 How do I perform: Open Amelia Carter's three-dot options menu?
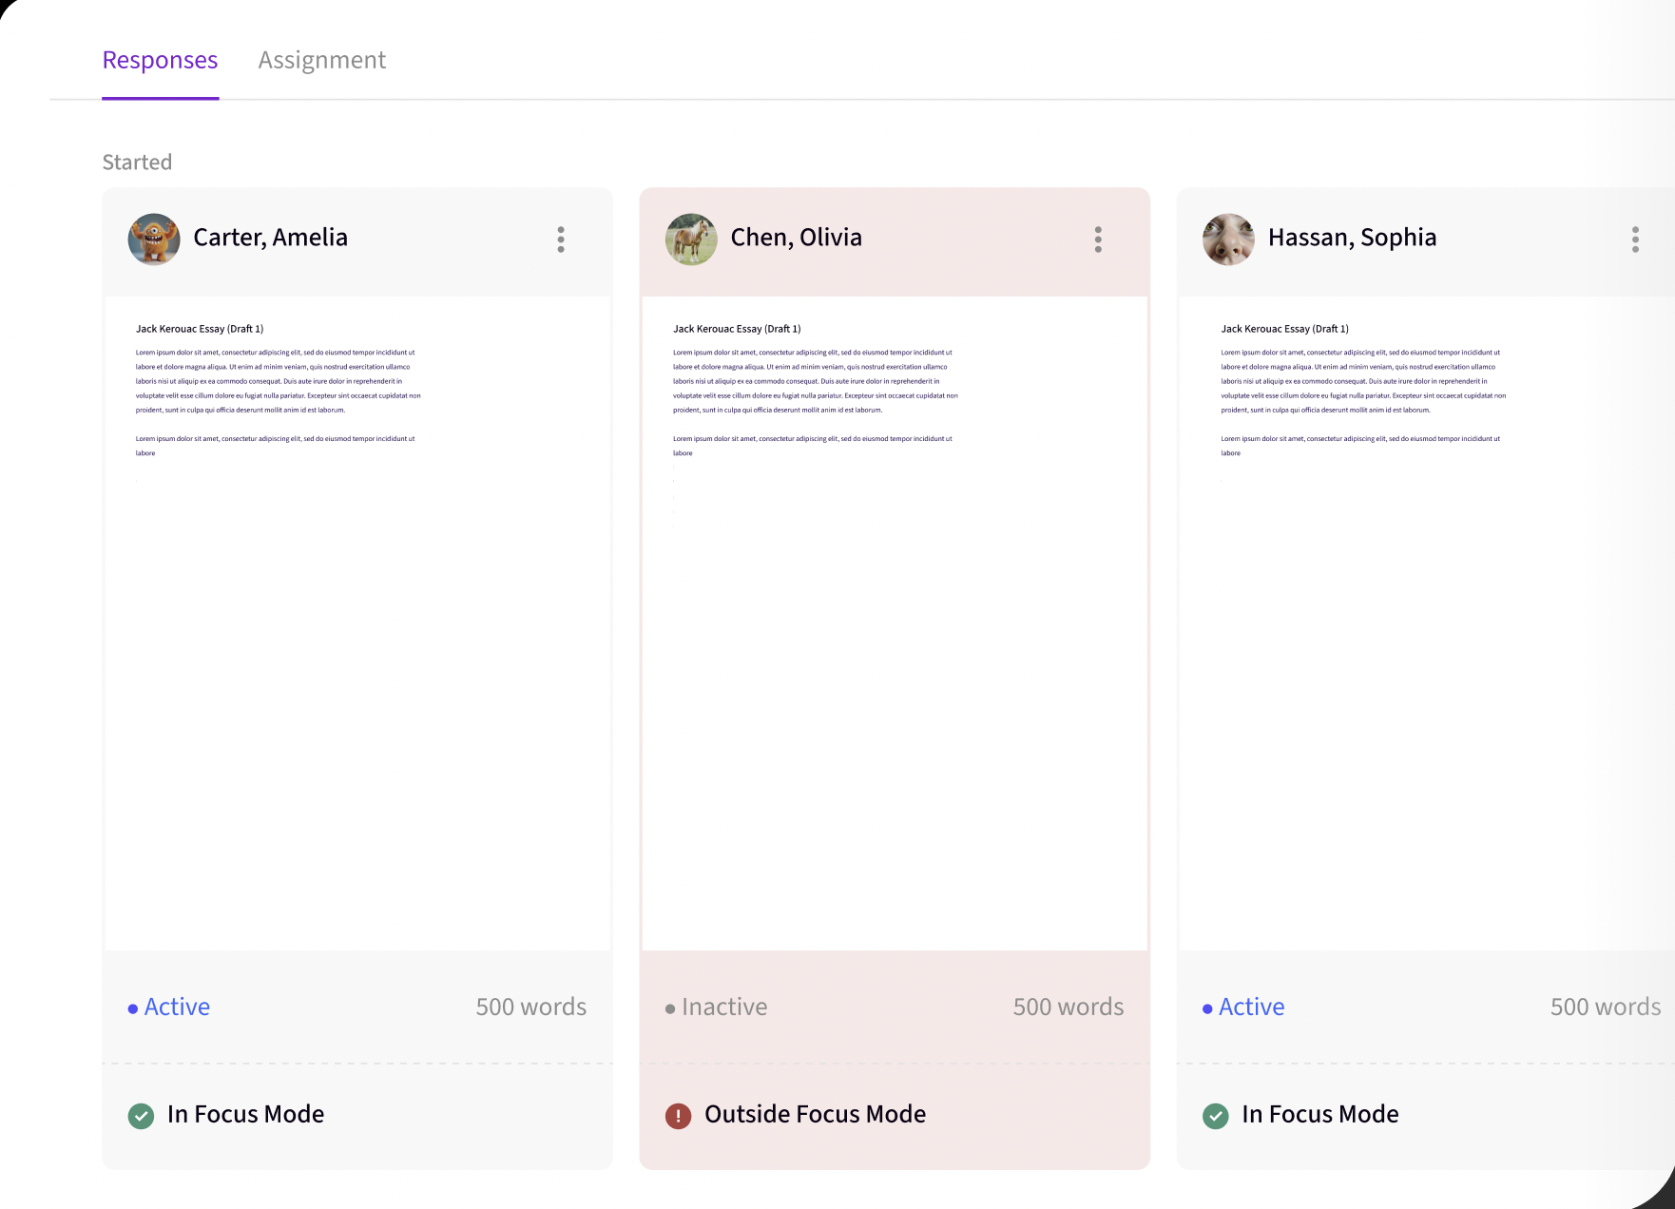(561, 240)
